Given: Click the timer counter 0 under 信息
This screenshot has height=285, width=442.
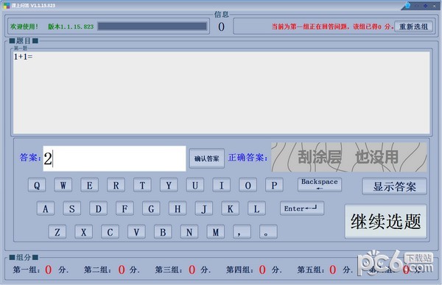Looking at the screenshot, I should 221,27.
